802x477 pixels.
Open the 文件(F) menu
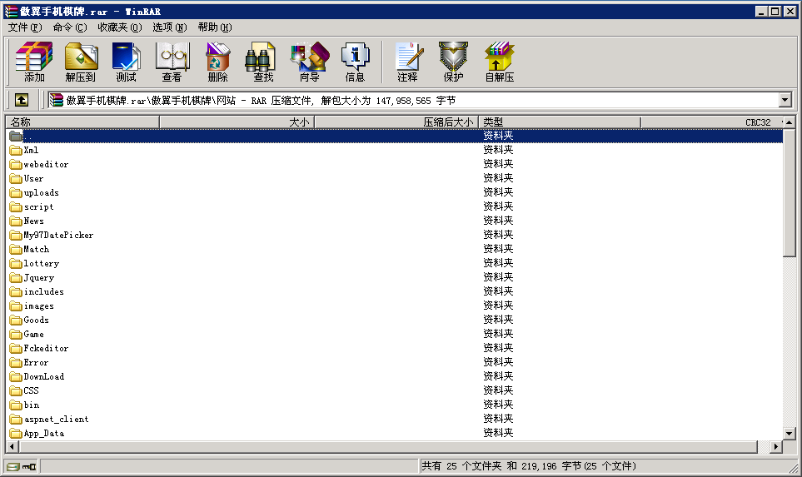point(24,27)
